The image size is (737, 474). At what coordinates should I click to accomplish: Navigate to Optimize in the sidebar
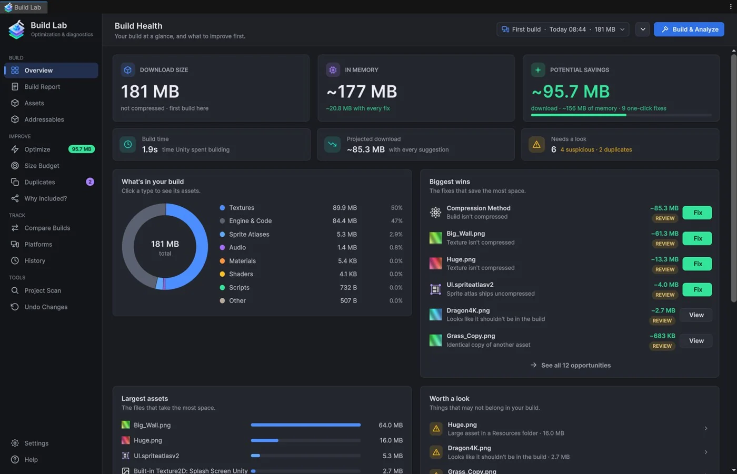tap(51, 149)
